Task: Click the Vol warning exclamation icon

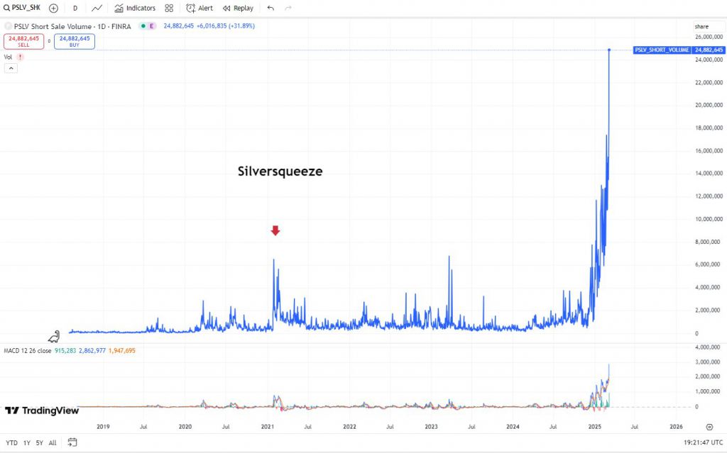Action: pyautogui.click(x=21, y=57)
